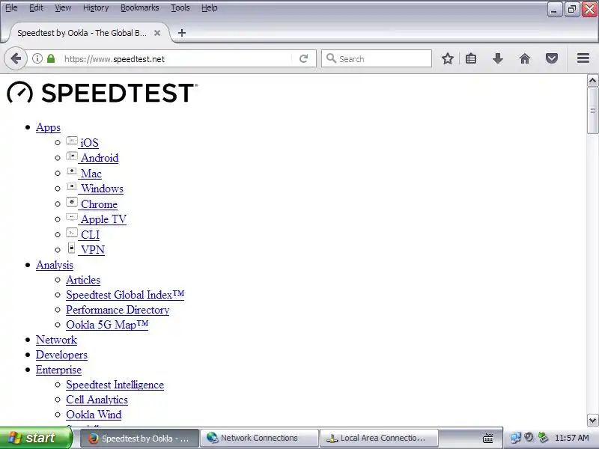Open the Apple TV link
Image resolution: width=599 pixels, height=449 pixels.
pyautogui.click(x=103, y=219)
